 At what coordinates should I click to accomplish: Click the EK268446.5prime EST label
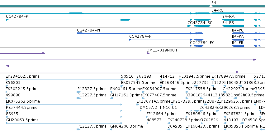coord(177,83)
